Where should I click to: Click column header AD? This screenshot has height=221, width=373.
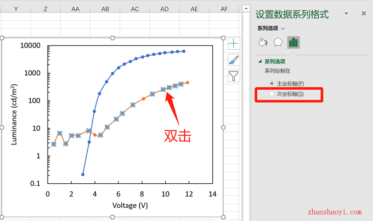tap(165, 9)
